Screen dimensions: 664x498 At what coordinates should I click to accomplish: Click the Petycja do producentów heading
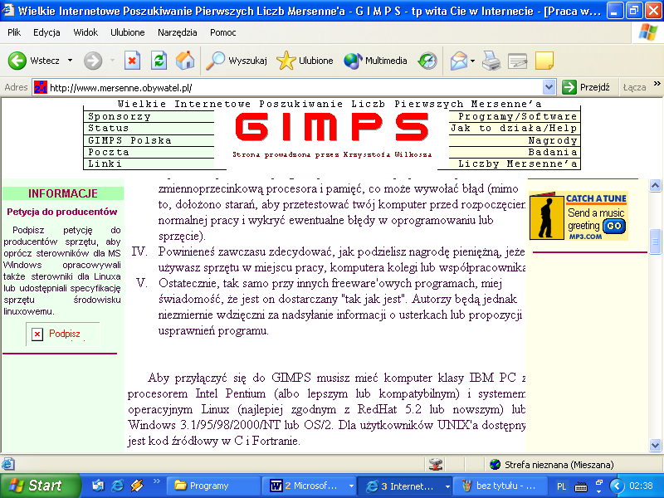(x=61, y=212)
